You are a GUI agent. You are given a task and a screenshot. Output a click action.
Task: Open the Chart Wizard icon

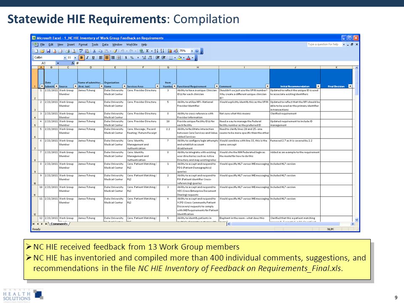click(x=170, y=51)
